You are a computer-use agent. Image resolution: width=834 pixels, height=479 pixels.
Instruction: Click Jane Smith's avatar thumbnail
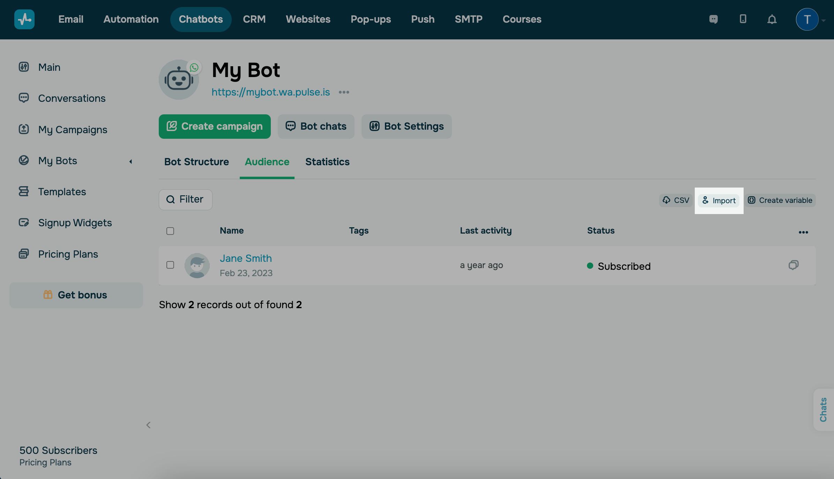(x=197, y=265)
